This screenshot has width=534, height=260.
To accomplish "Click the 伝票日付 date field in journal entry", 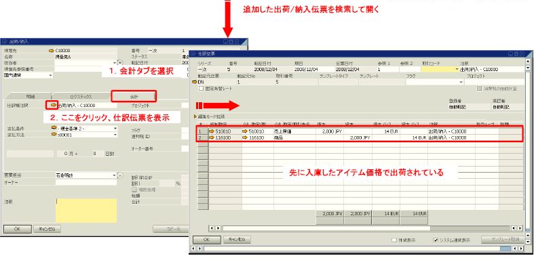I will coord(356,69).
